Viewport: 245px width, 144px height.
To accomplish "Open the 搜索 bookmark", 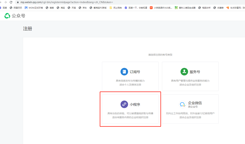I will (x=50, y=8).
